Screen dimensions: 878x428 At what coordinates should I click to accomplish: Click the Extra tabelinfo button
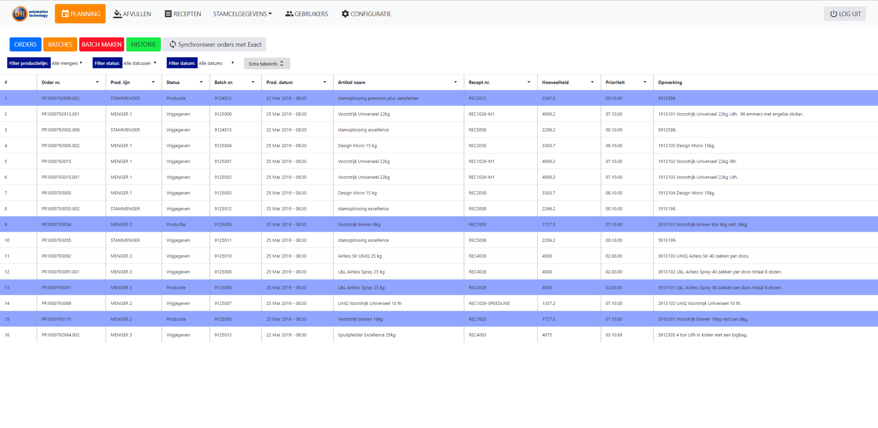click(x=267, y=63)
